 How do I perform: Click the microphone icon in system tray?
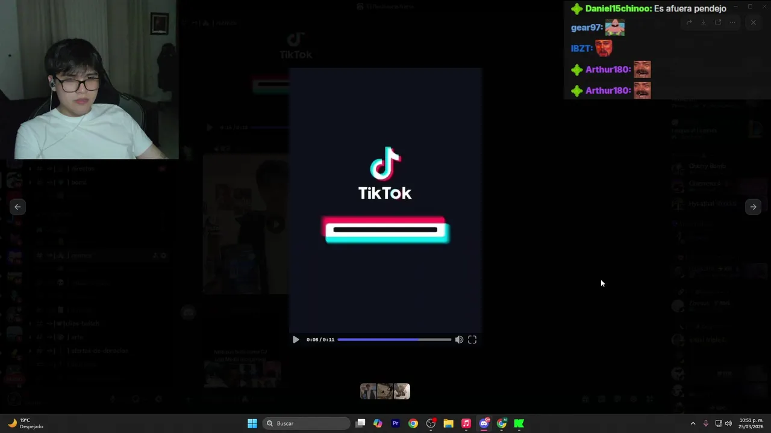coord(706,423)
